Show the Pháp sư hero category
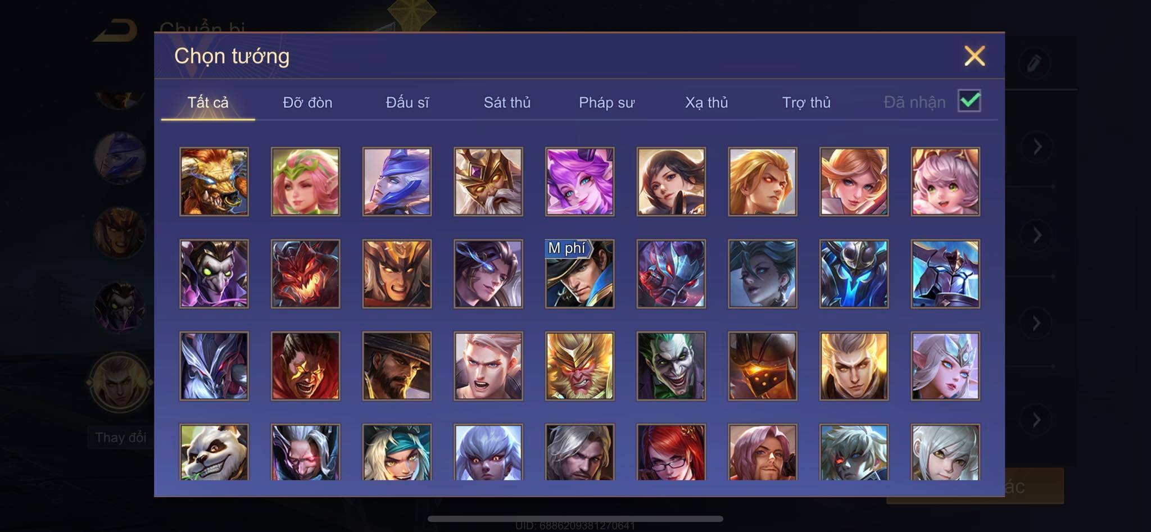 607,102
